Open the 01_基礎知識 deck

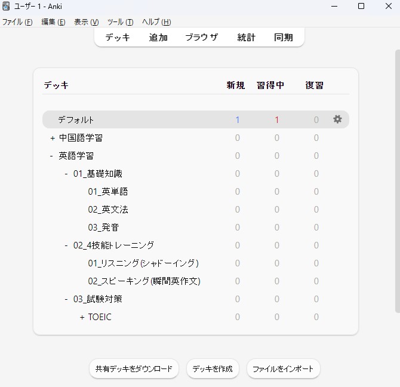click(x=98, y=174)
